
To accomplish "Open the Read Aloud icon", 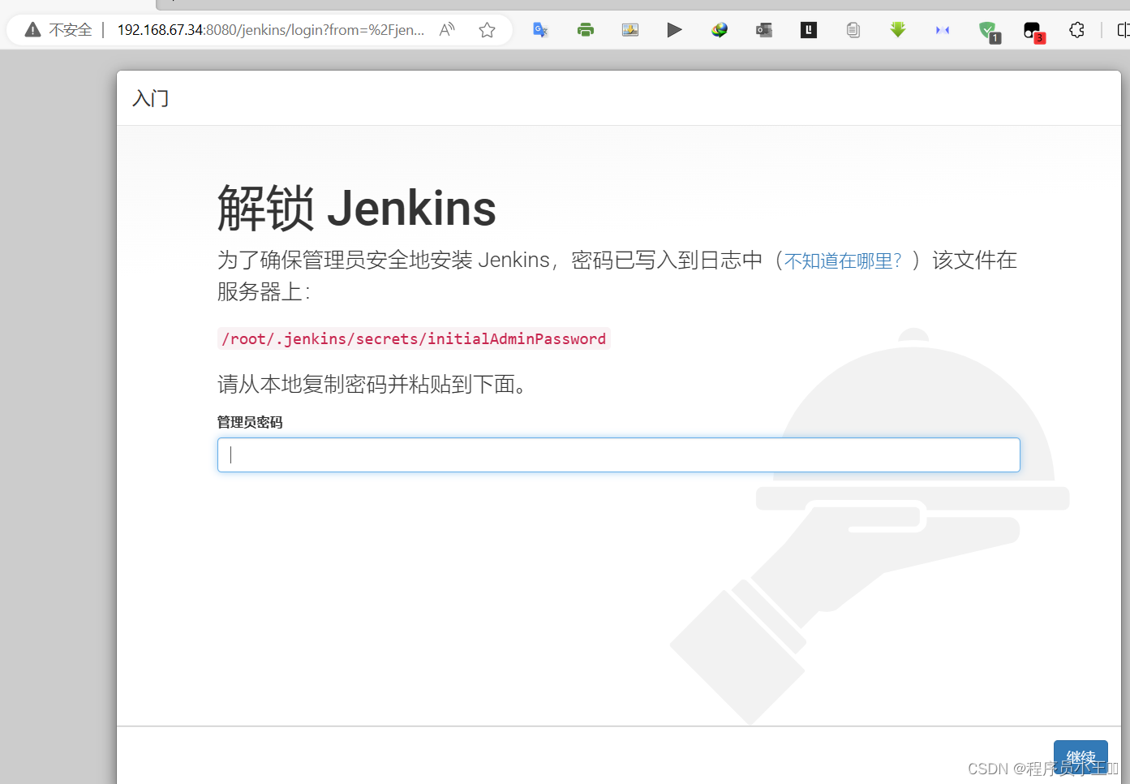I will tap(447, 30).
